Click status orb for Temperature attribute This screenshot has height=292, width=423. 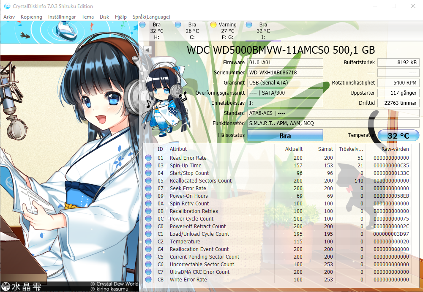coord(148,241)
